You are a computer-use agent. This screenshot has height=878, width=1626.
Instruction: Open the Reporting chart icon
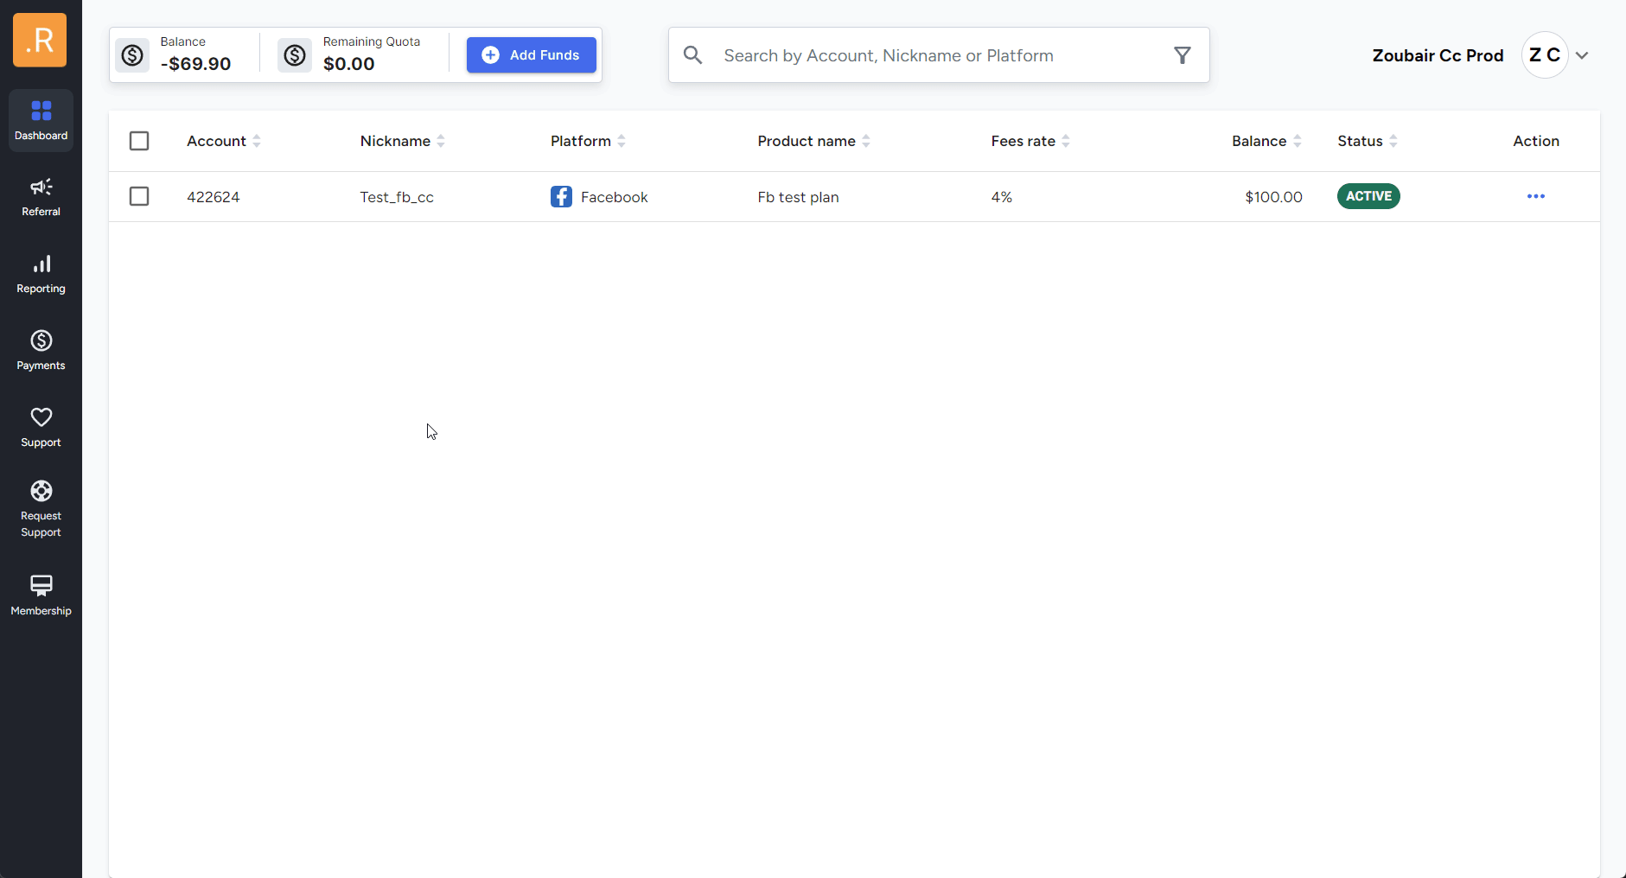[41, 265]
